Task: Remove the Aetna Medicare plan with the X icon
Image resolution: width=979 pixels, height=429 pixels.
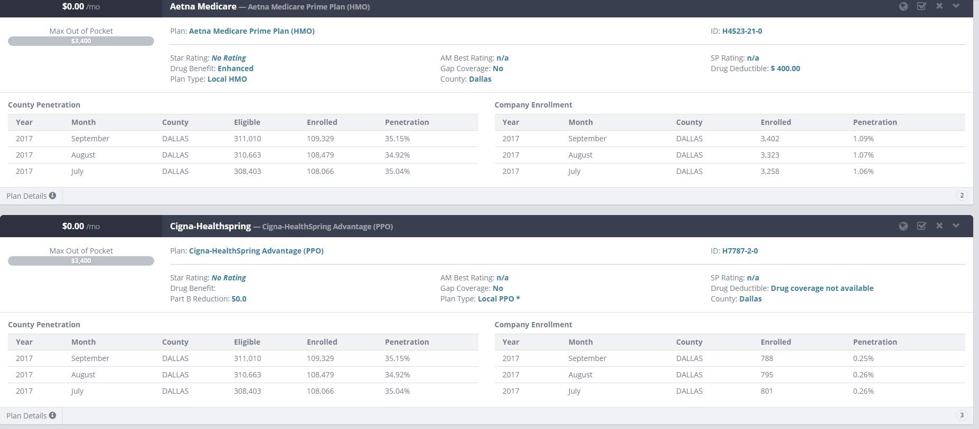Action: (939, 6)
